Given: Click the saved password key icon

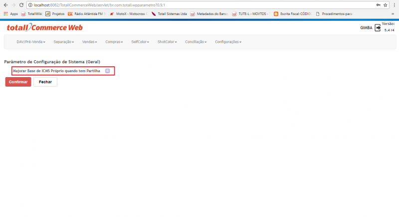Looking at the screenshot, I should (x=378, y=4).
